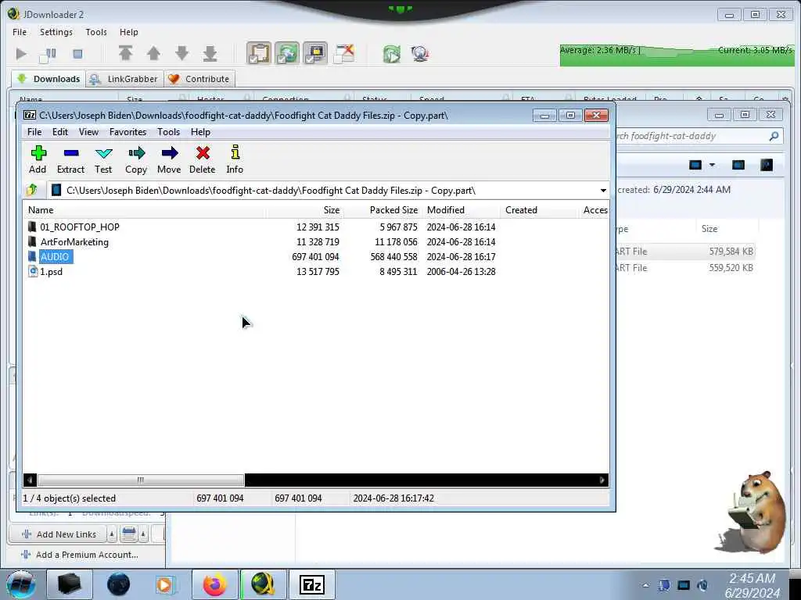
Task: Click Add a Premium Account link
Action: (x=80, y=555)
